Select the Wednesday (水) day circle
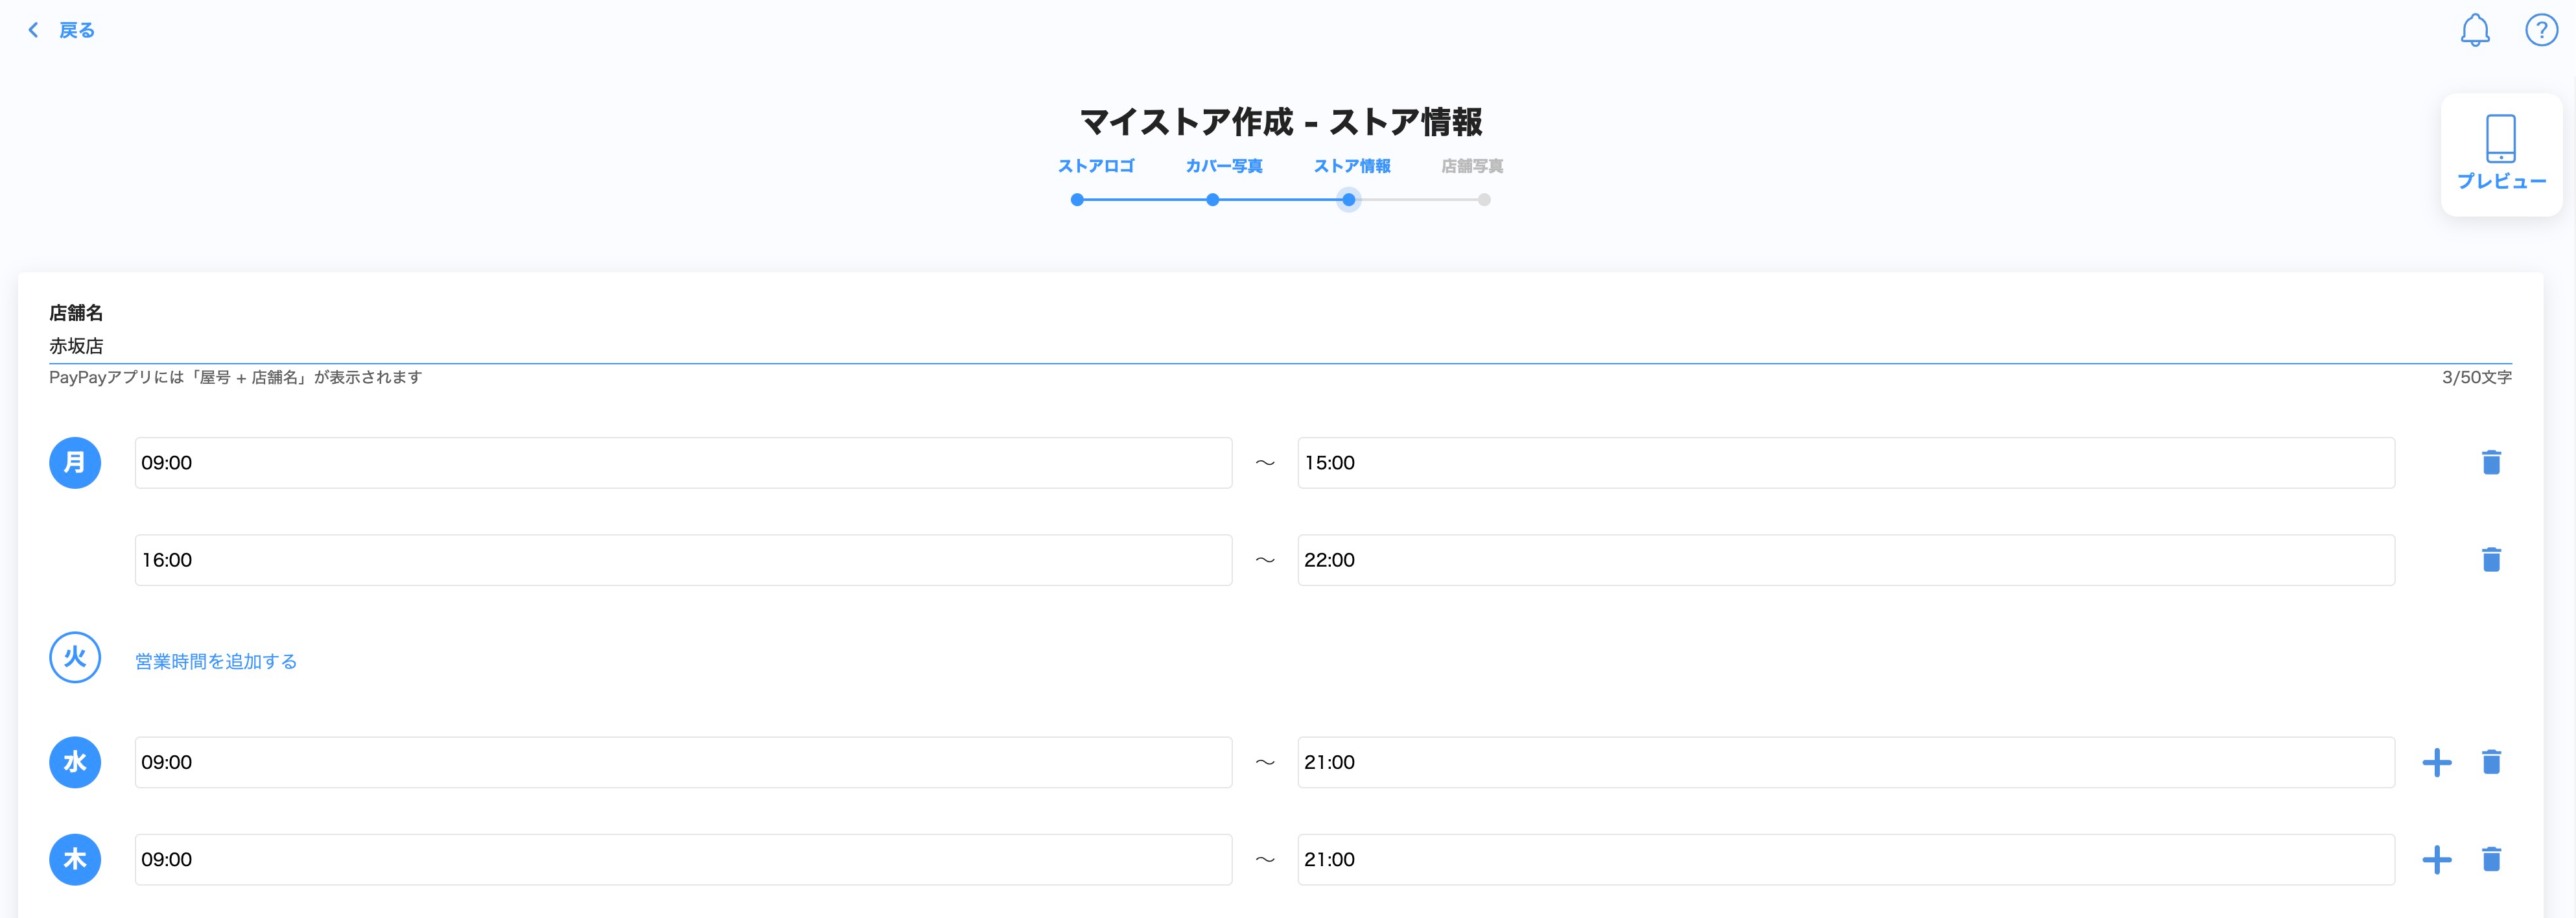 coord(75,761)
